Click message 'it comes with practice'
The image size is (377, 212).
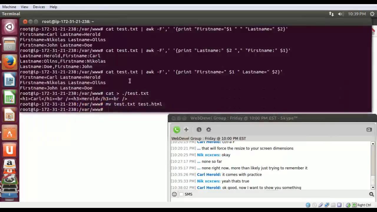[242, 175]
